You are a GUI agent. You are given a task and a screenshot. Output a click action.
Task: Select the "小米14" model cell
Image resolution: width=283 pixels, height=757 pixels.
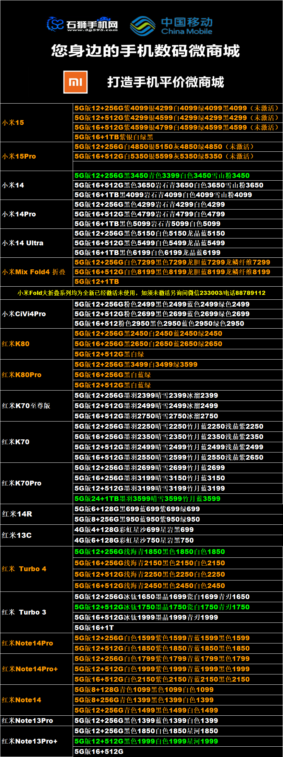(x=37, y=185)
